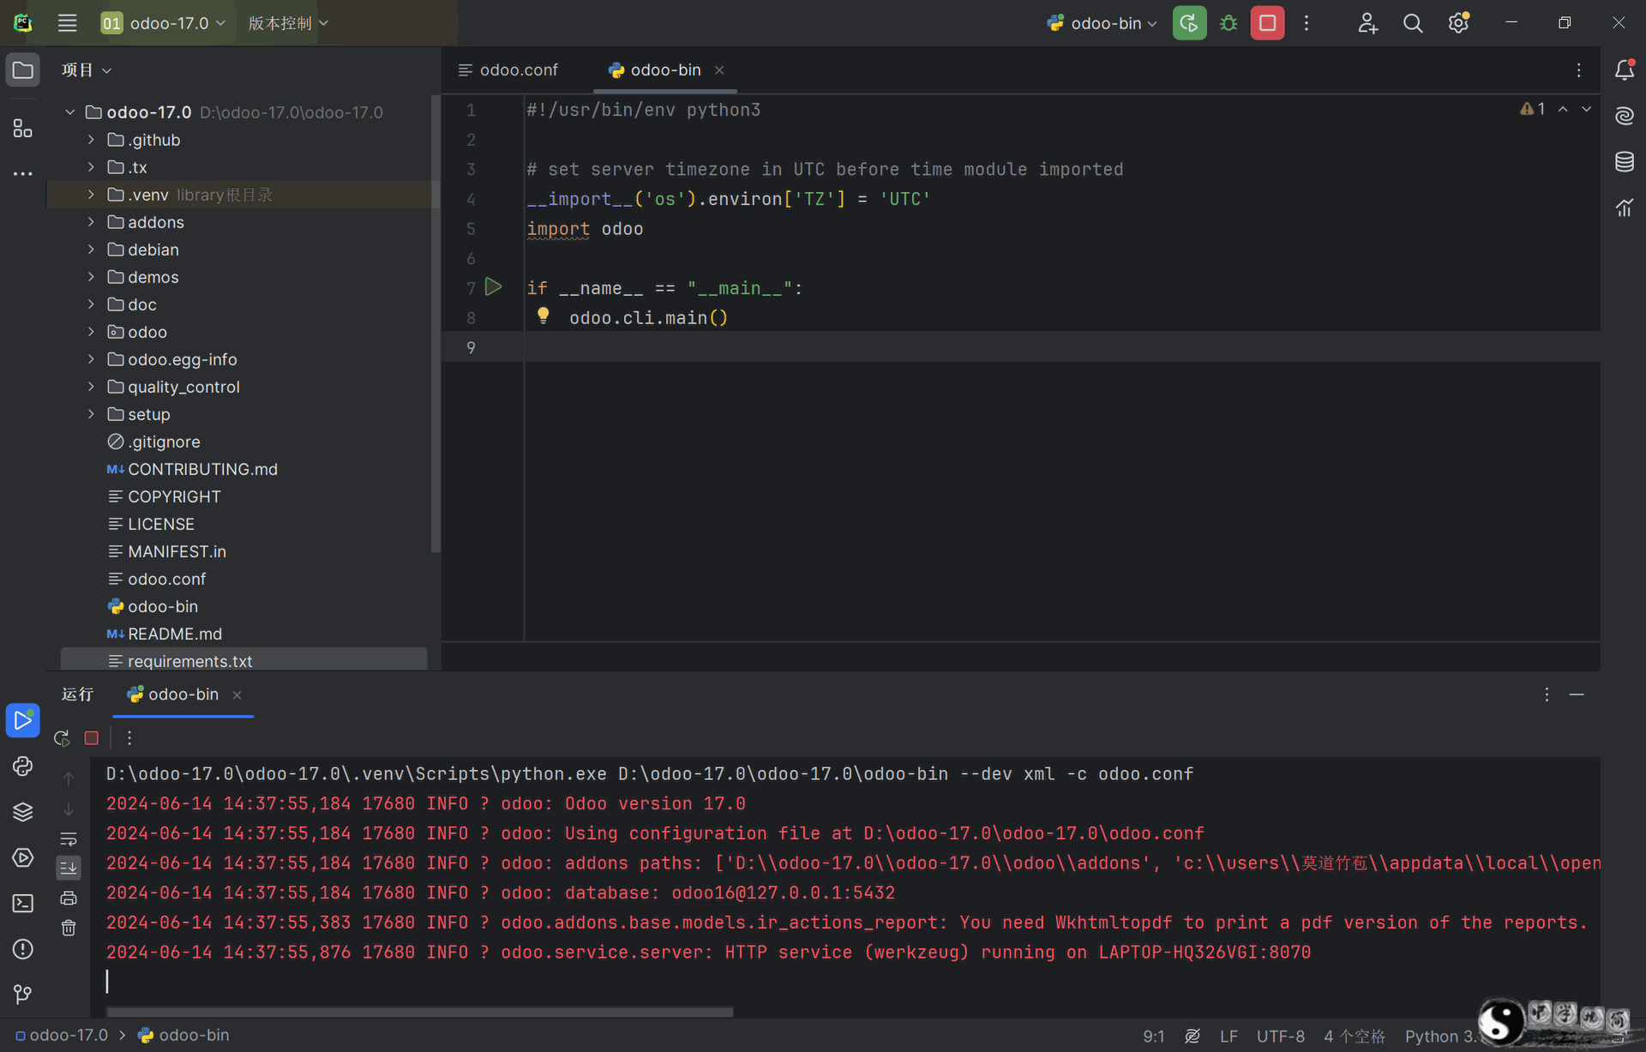Rerun odoo-bin in the Run panel
Viewport: 1646px width, 1052px height.
pos(62,738)
